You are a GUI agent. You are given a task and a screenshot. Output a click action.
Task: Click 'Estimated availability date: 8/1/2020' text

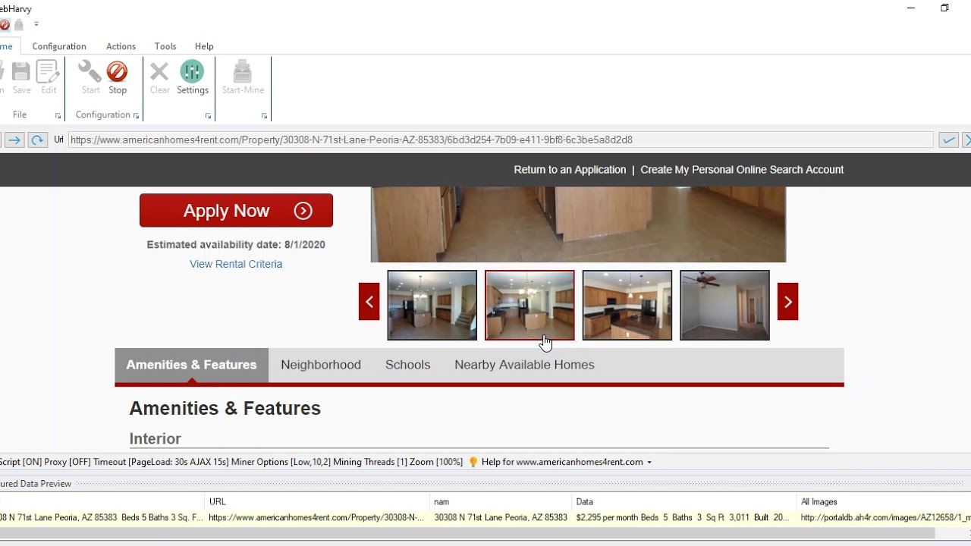[x=236, y=245]
